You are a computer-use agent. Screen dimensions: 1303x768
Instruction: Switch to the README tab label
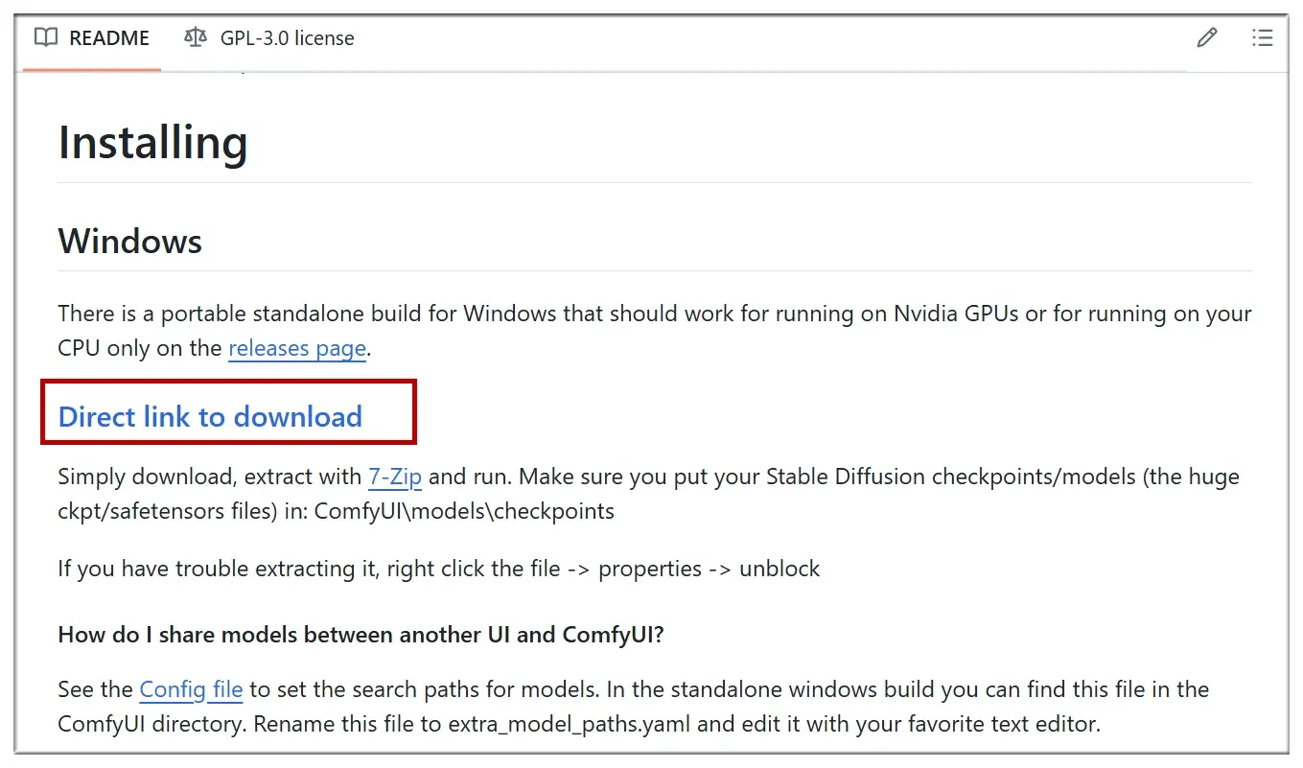pos(109,38)
